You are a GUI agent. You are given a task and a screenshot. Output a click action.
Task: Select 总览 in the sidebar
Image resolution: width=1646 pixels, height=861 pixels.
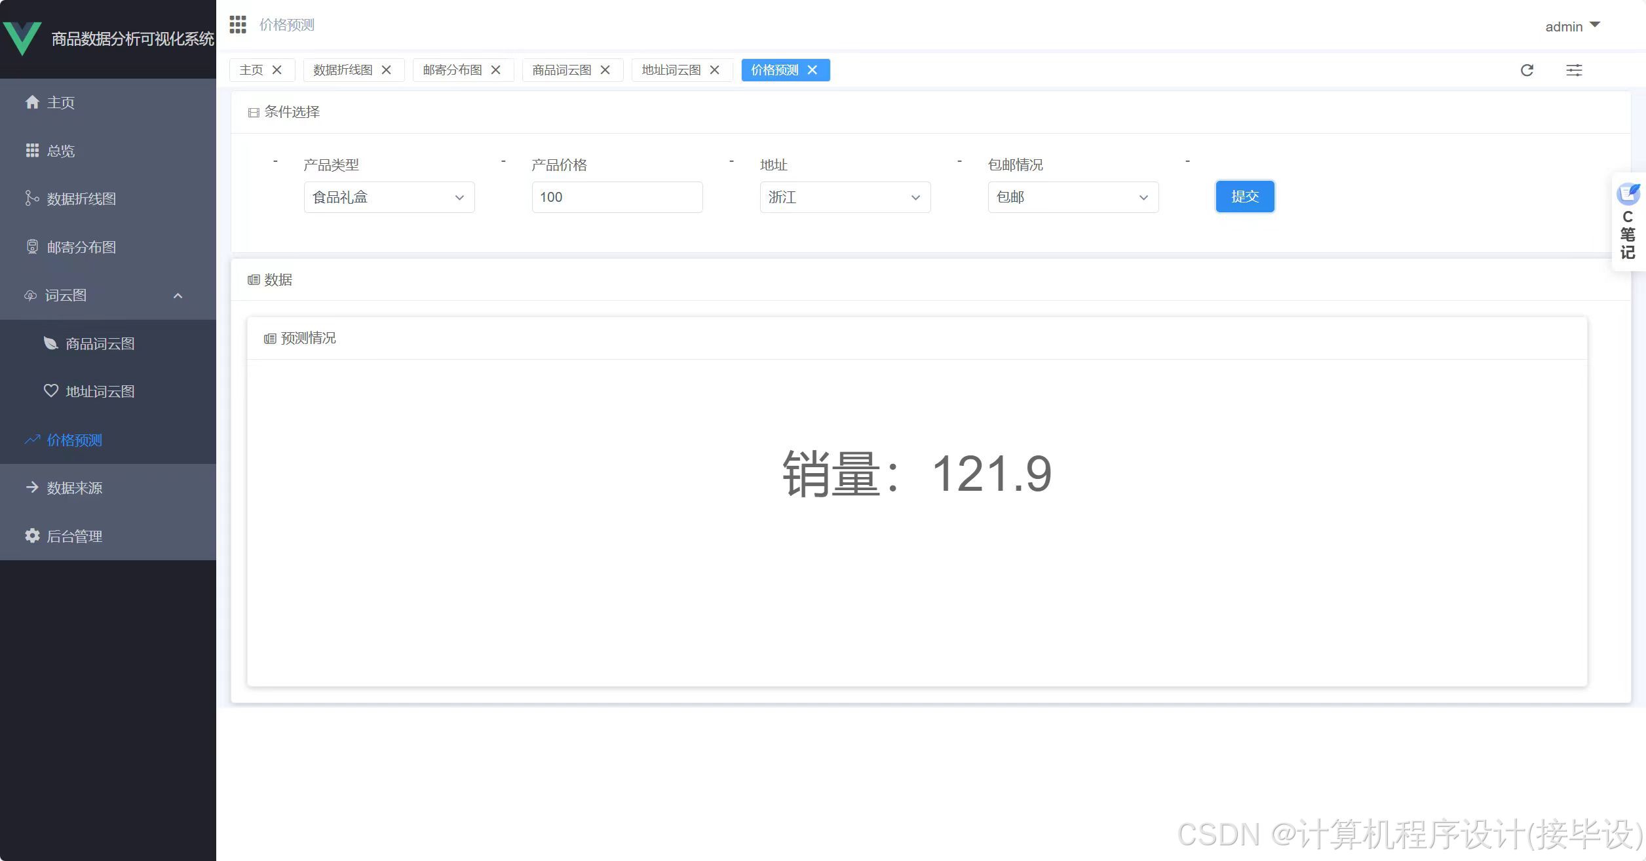60,151
